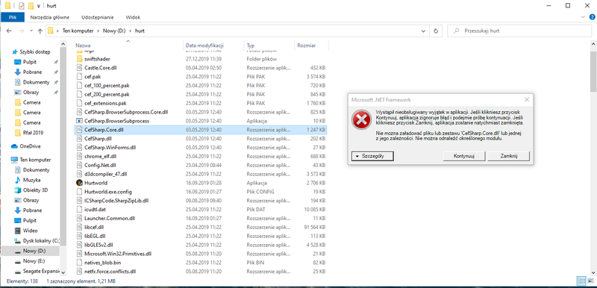The height and width of the screenshot is (288, 597).
Task: Click the red error icon in dialog
Action: tap(361, 119)
